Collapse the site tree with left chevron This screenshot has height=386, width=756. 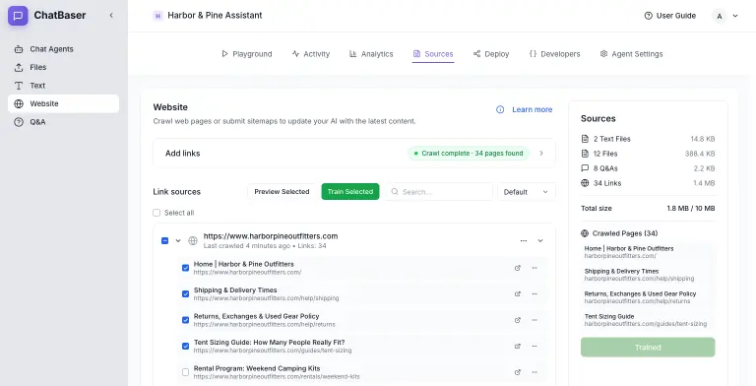click(178, 240)
